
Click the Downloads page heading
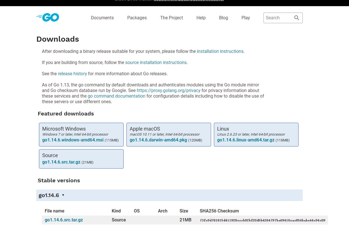pyautogui.click(x=58, y=39)
